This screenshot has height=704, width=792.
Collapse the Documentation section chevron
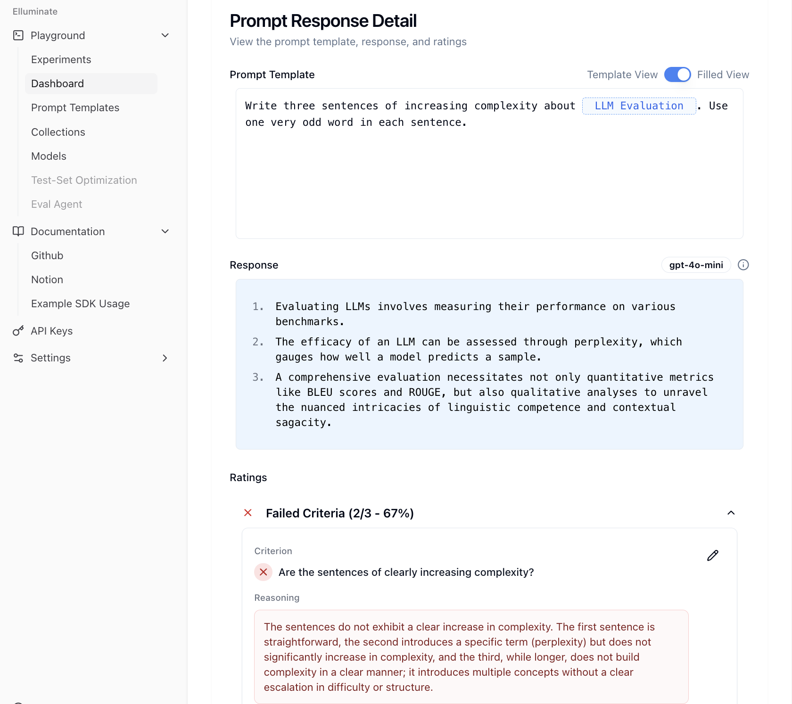tap(165, 231)
